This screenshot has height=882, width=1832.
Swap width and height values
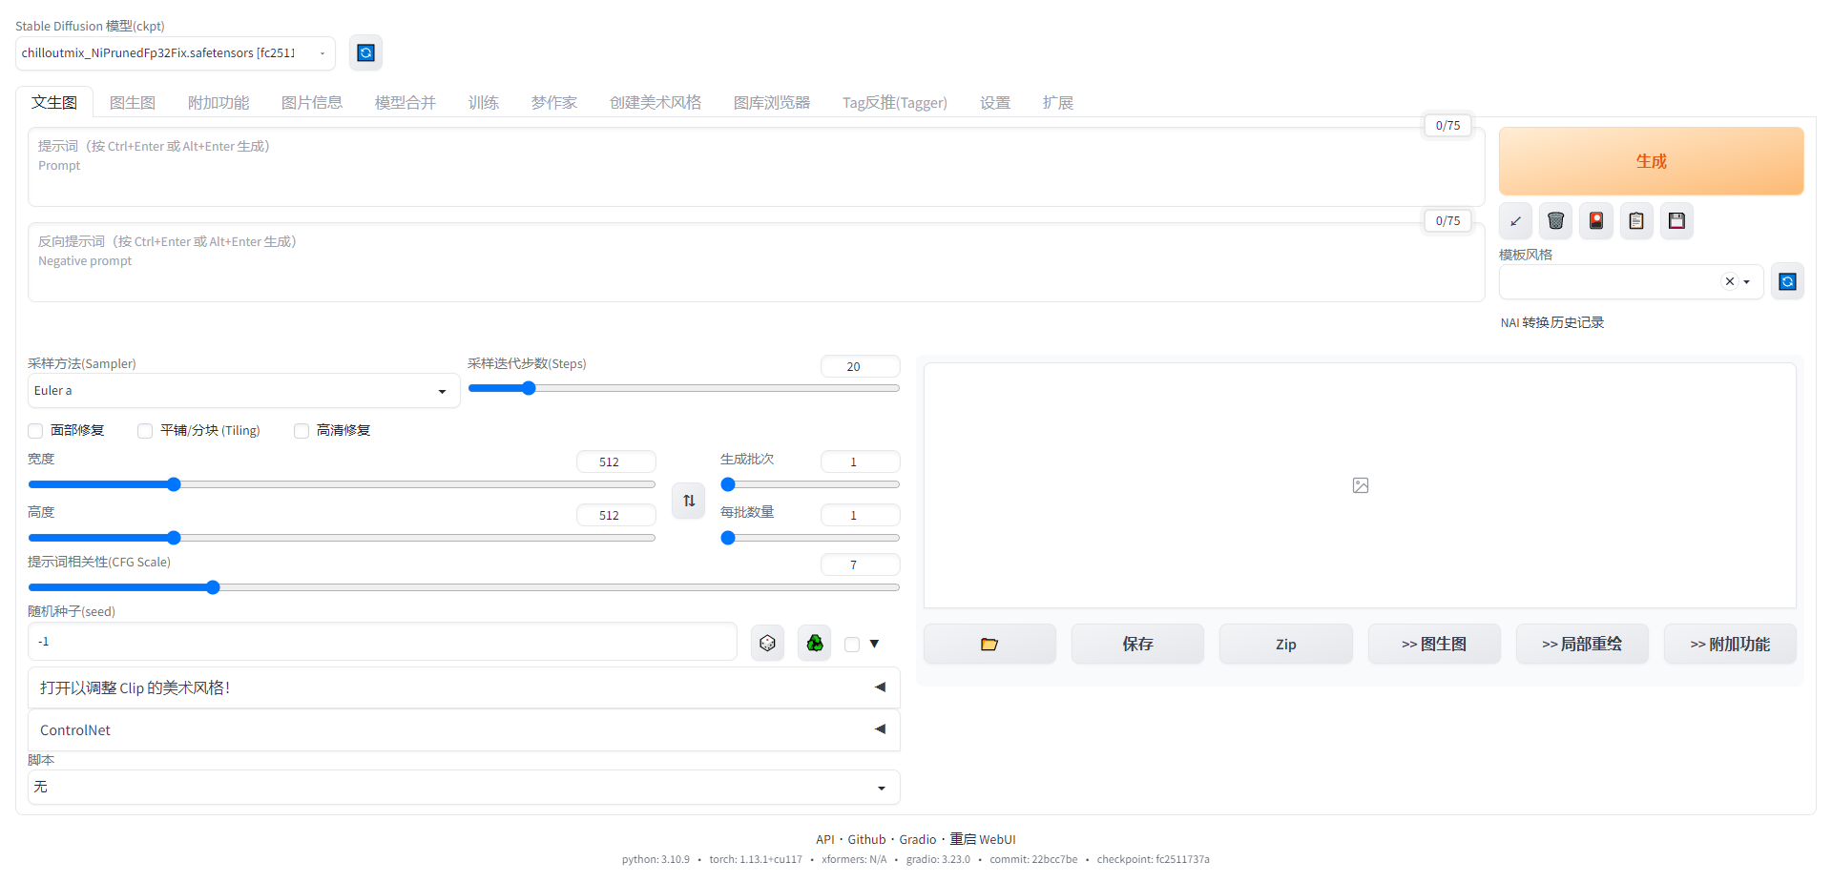pyautogui.click(x=689, y=501)
